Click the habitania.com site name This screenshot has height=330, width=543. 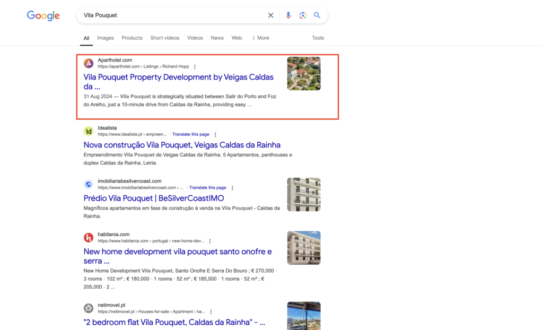(x=113, y=235)
